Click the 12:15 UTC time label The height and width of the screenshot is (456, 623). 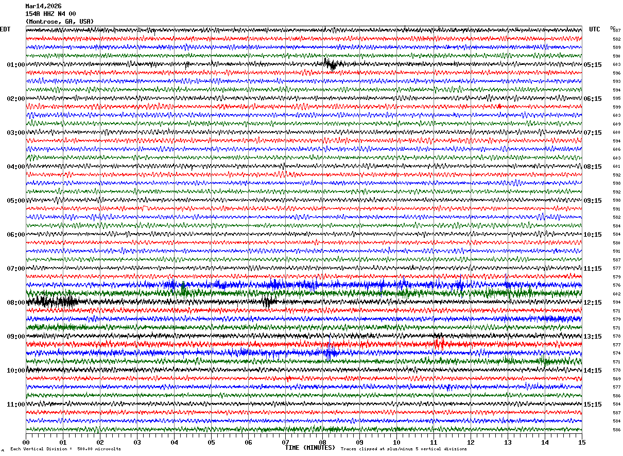[593, 303]
